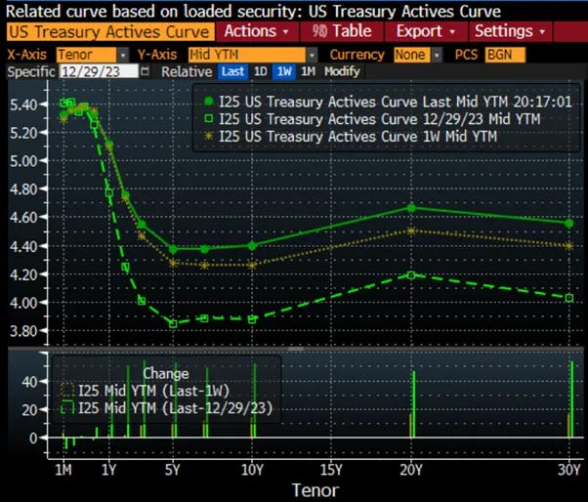Click the 12/29/23 Mid YTM legend marker
This screenshot has width=588, height=502.
tap(208, 119)
